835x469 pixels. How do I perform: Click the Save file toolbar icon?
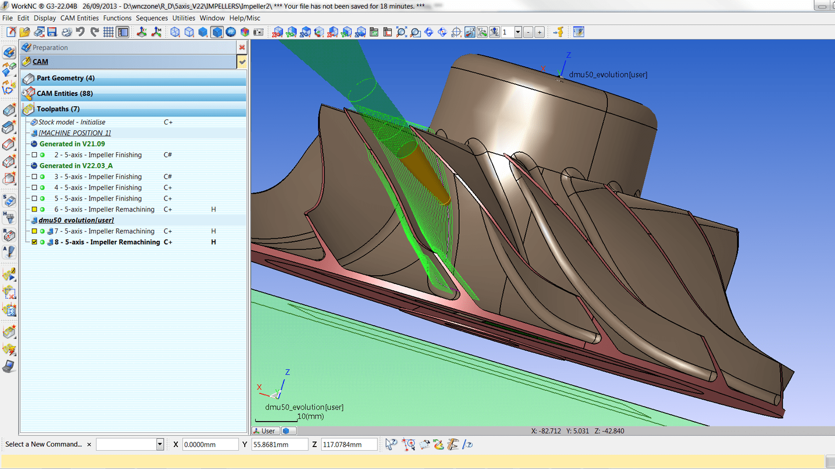(52, 32)
